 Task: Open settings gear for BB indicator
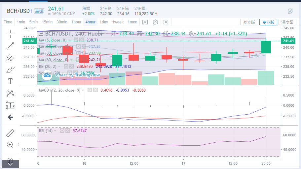[x=66, y=66]
